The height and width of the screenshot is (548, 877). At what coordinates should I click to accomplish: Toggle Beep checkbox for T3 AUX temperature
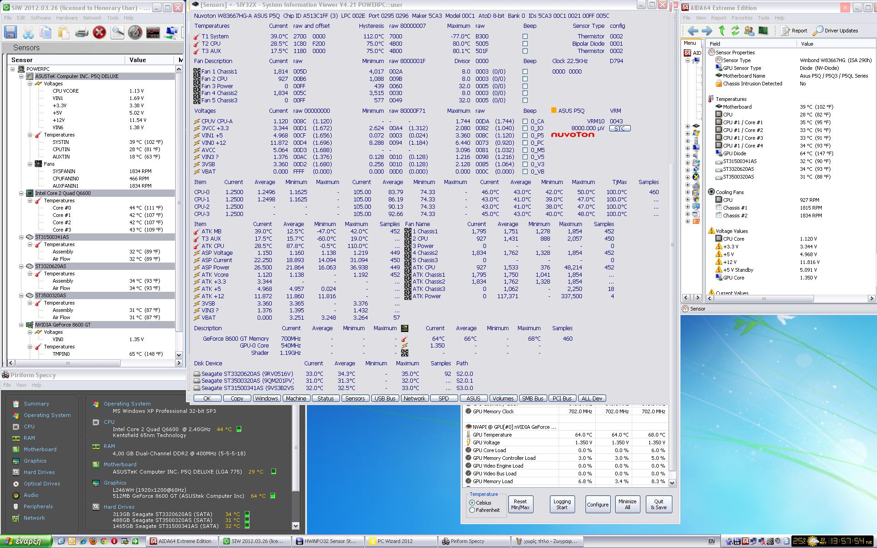click(525, 51)
